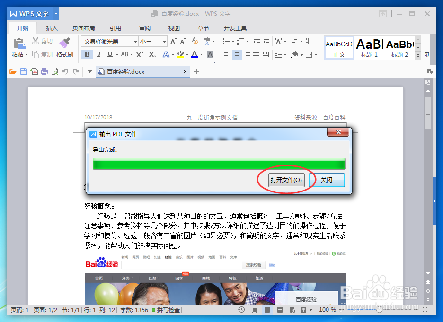Apply subscript X₂ formatting
The image size is (443, 322).
click(152, 54)
